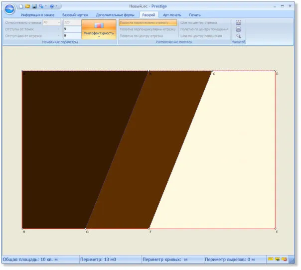Open file using the yellow folder icon

pos(27,6)
